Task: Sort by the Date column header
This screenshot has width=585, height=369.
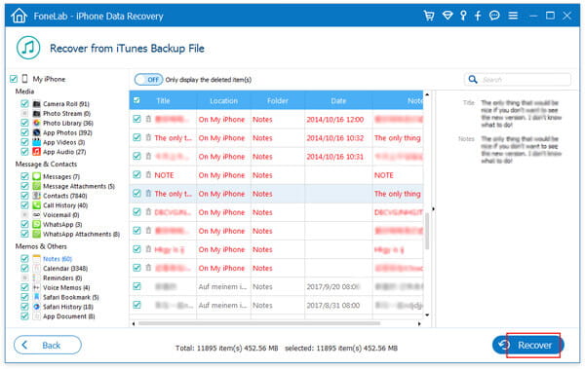Action: tap(338, 100)
